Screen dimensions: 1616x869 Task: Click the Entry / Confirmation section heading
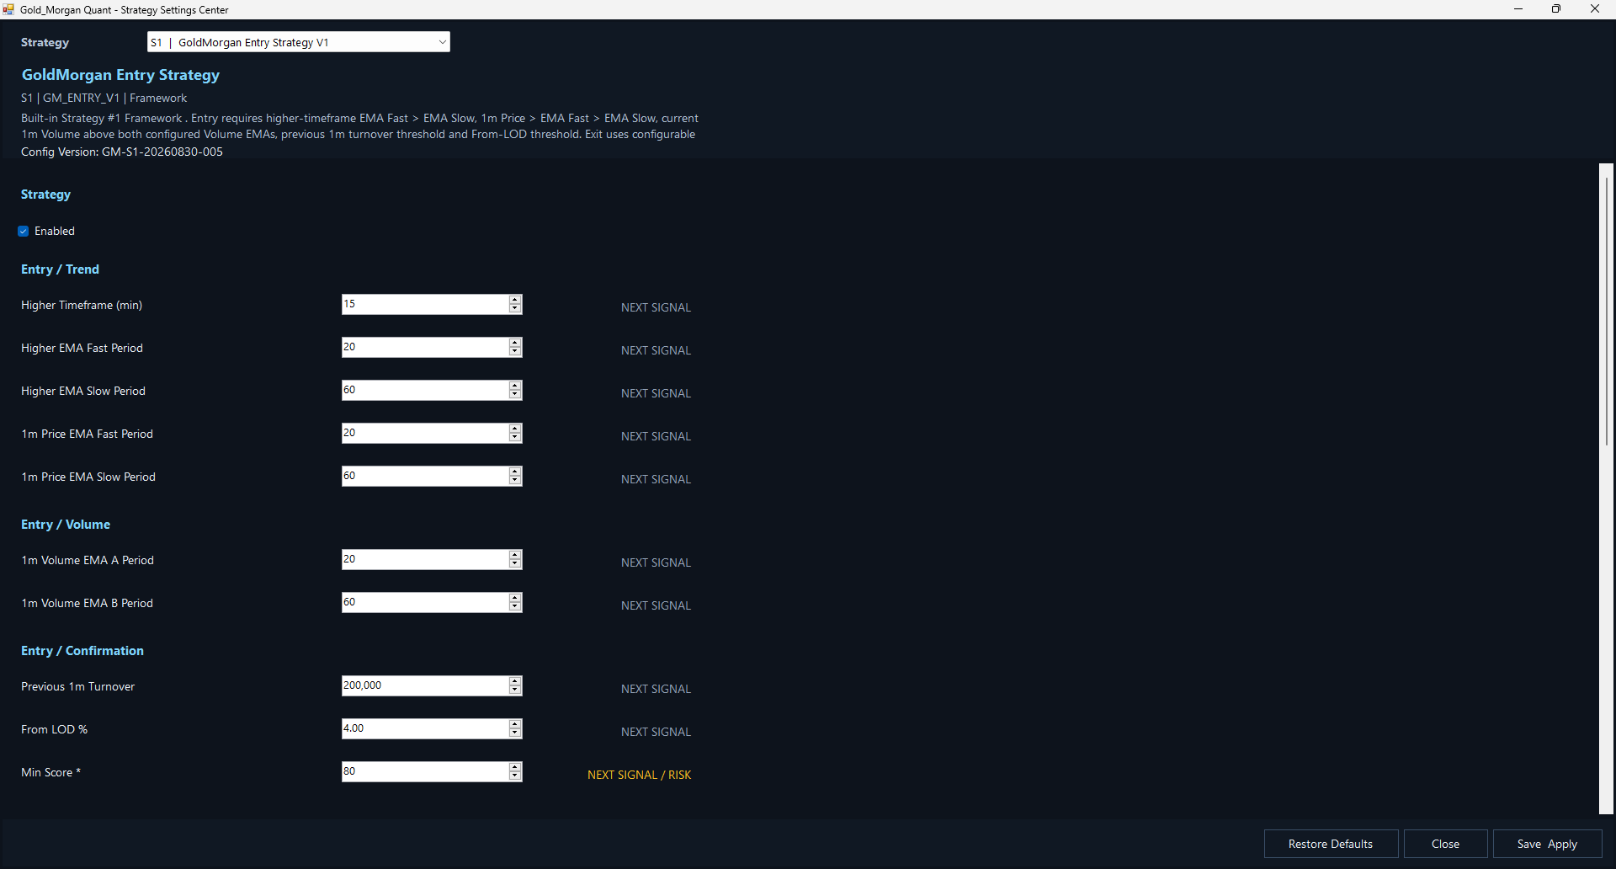pos(82,651)
